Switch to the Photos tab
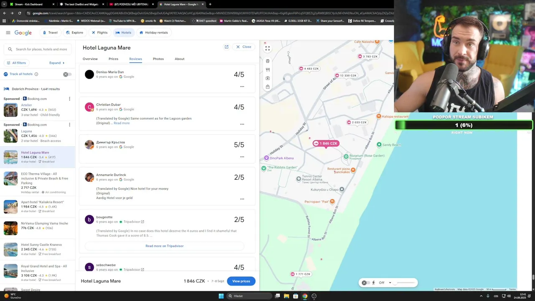Screen dimensions: 535x301 (158, 59)
